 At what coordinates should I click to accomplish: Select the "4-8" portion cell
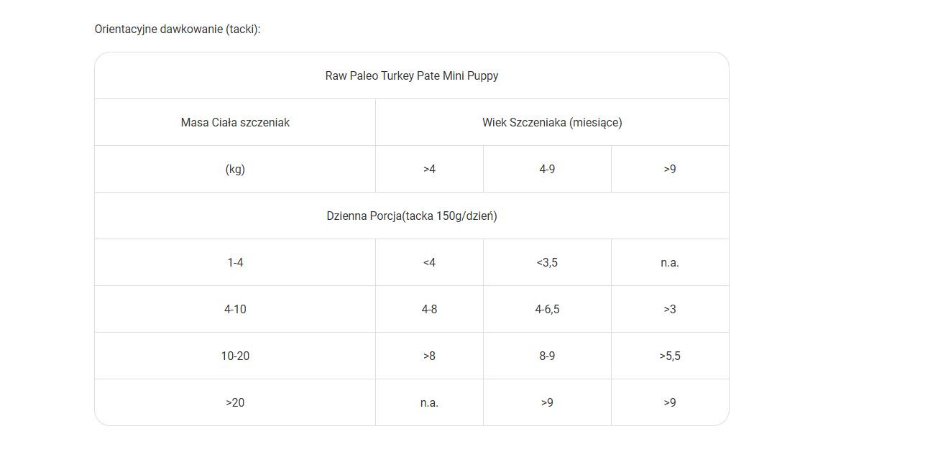pyautogui.click(x=429, y=309)
